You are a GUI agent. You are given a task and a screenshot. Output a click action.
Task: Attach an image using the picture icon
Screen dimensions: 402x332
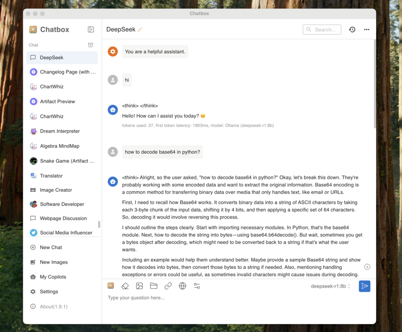(x=139, y=286)
